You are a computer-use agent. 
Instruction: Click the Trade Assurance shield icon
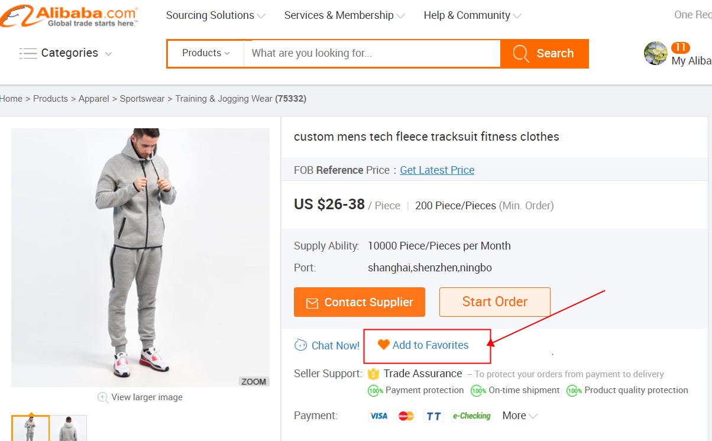373,374
